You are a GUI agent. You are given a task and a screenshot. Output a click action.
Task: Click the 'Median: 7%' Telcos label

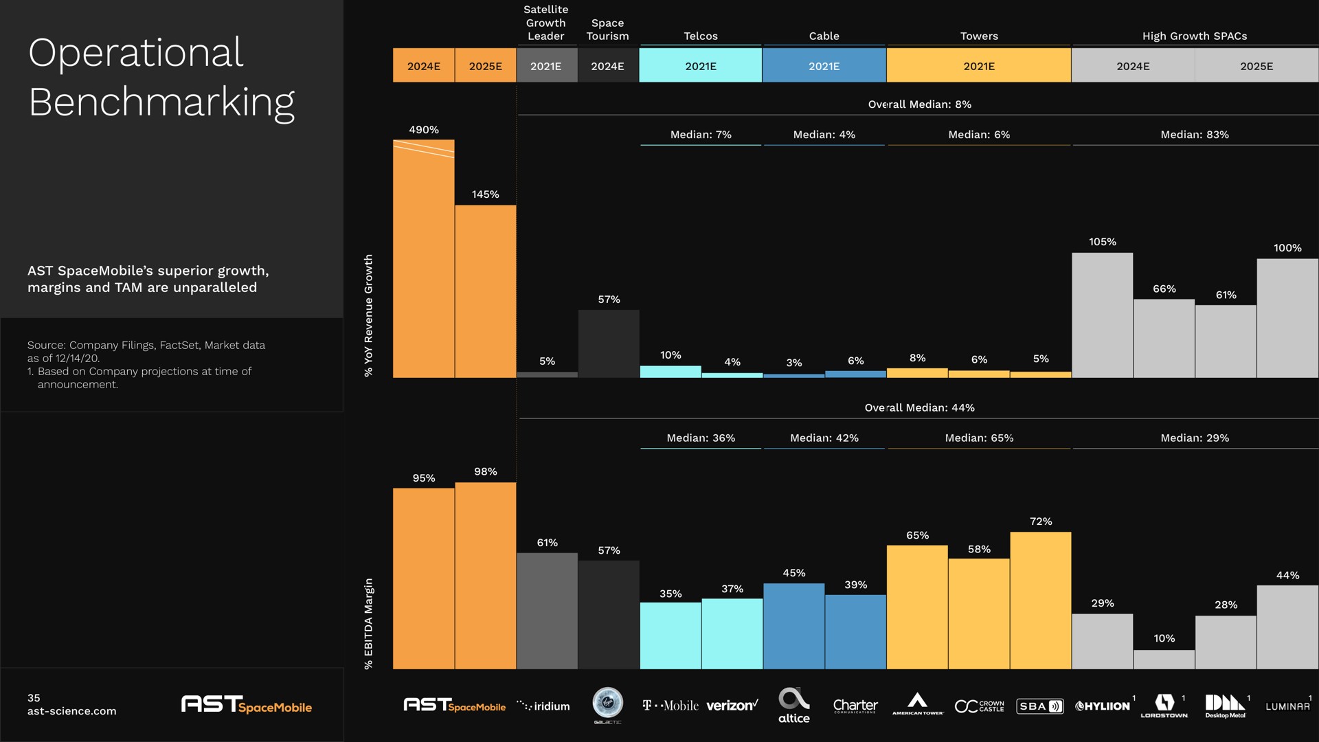701,135
